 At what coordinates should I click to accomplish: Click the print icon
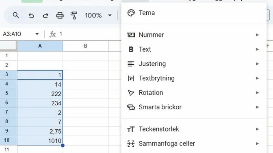coord(60,15)
